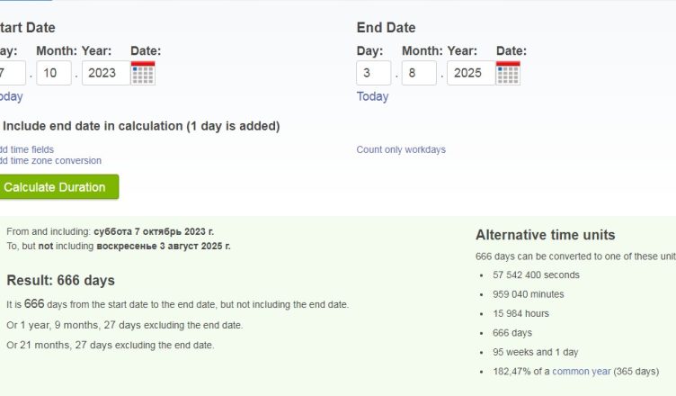Follow the common year link

pyautogui.click(x=581, y=372)
